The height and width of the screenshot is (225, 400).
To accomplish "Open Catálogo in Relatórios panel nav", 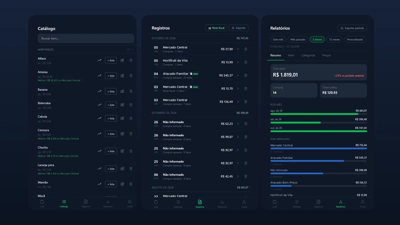I will point(296,204).
